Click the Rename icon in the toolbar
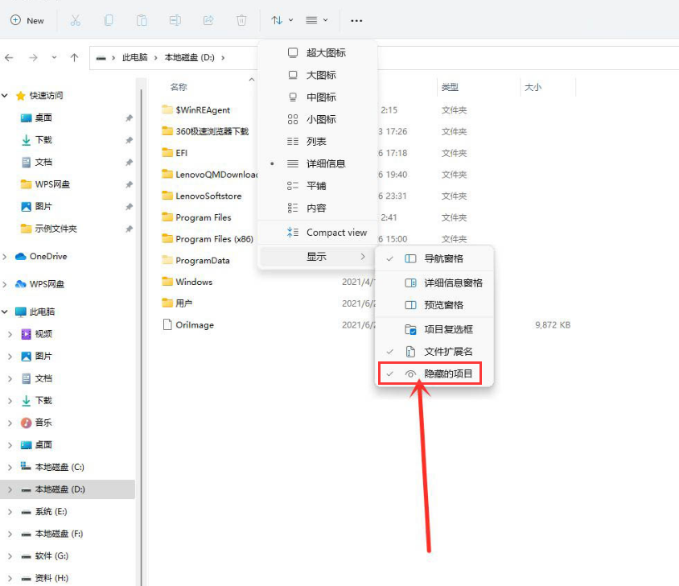 (x=175, y=21)
